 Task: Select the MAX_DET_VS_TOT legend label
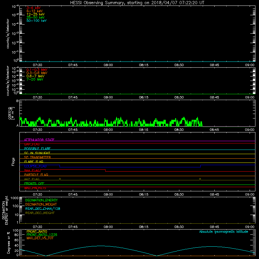(40, 238)
